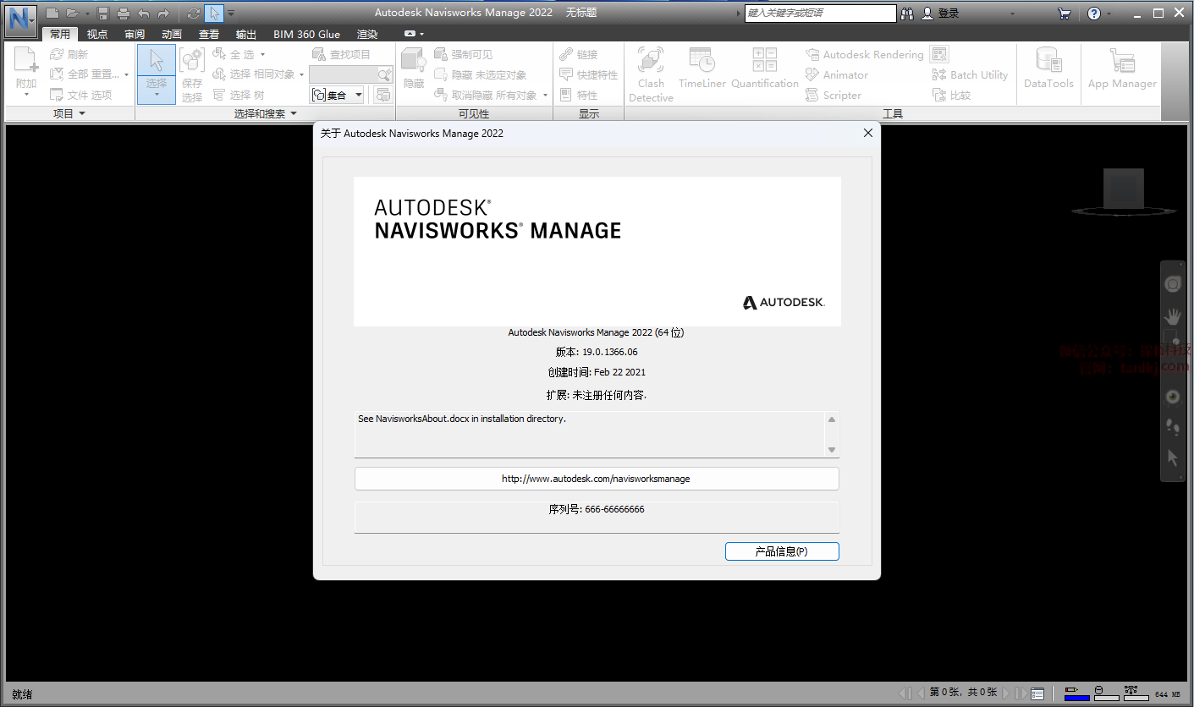The image size is (1194, 707).
Task: Click the quick find search icon
Action: pyautogui.click(x=385, y=74)
